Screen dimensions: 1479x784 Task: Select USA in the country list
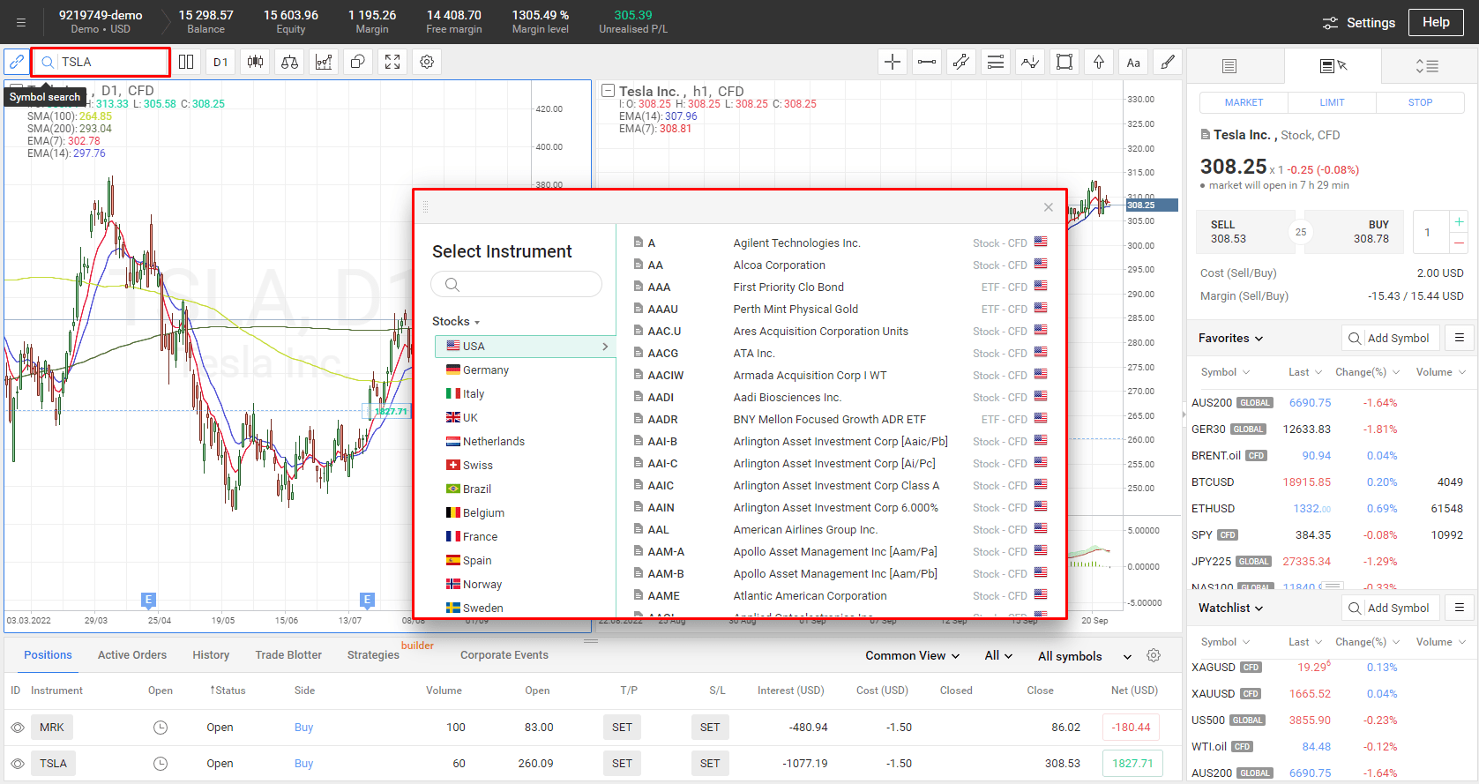pos(525,347)
